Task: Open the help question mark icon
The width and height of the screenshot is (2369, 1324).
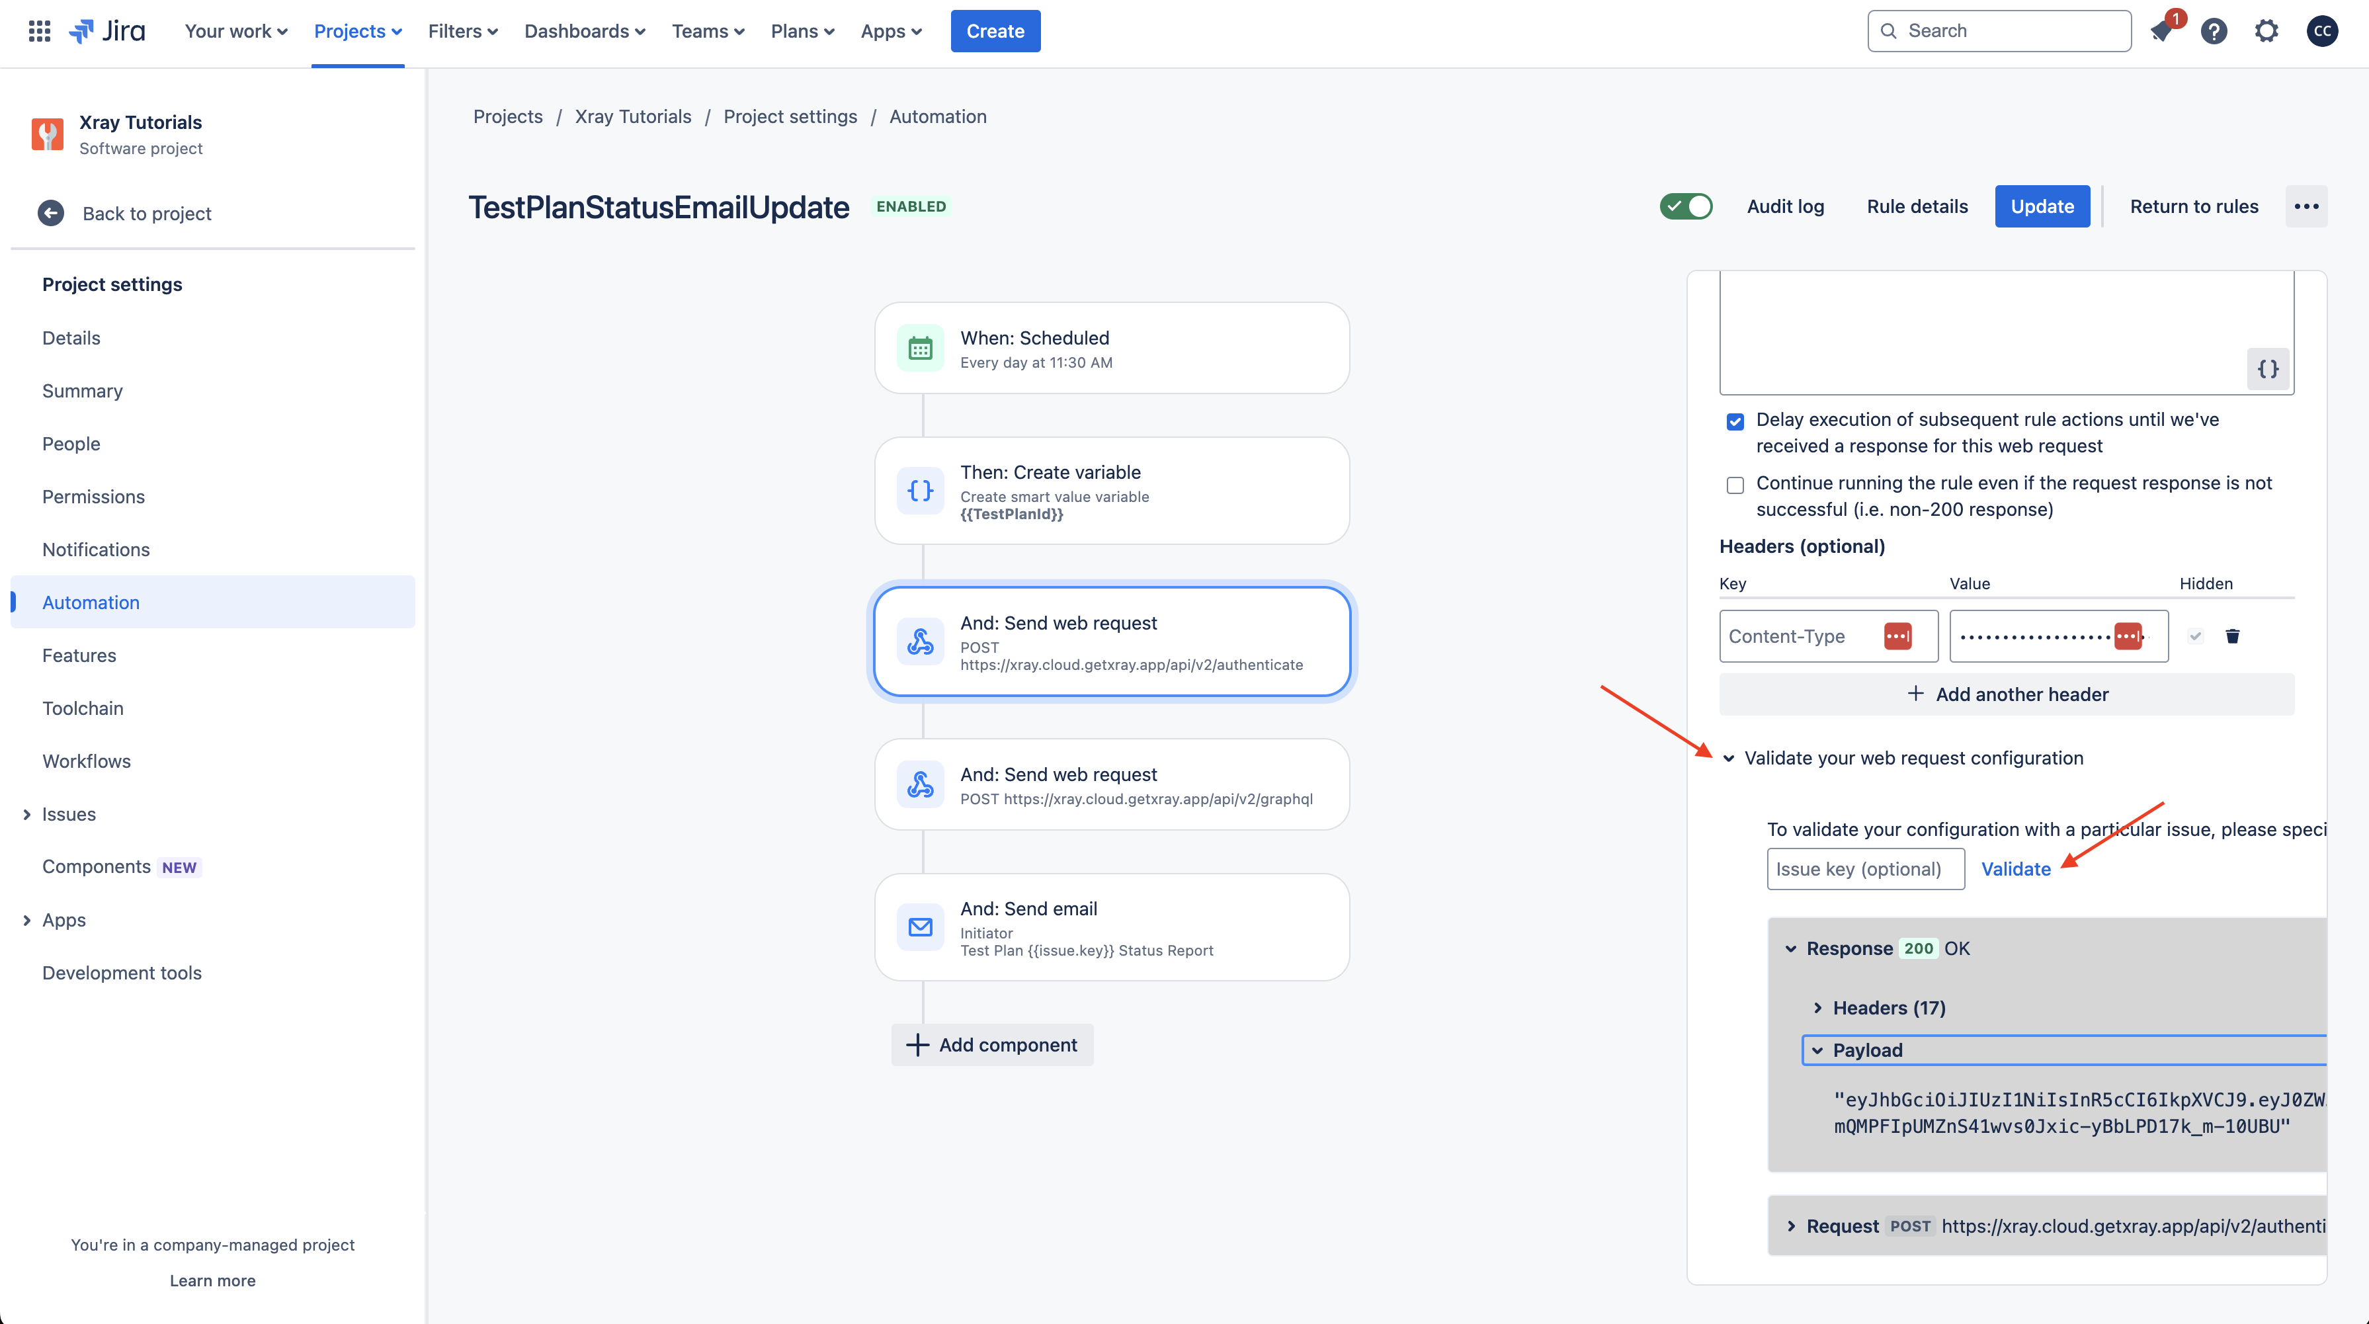Action: [x=2214, y=31]
